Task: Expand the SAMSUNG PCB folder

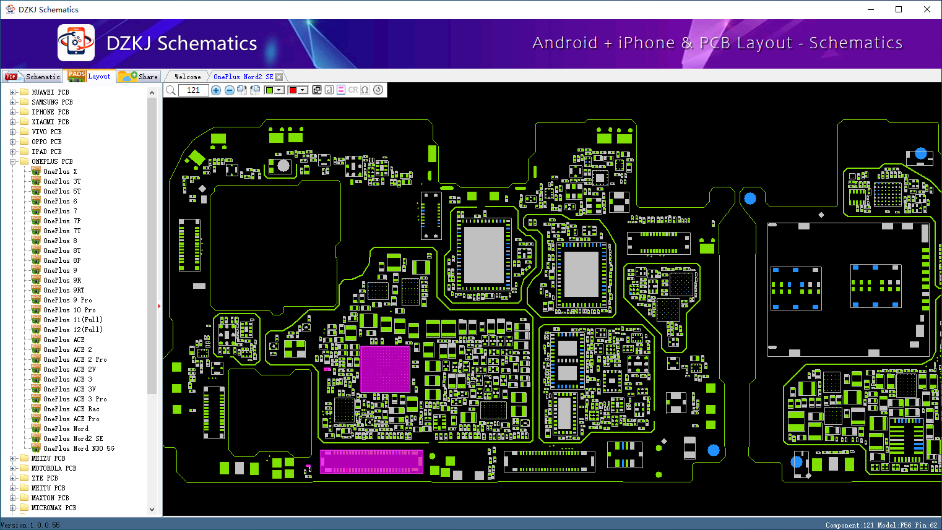Action: [12, 102]
